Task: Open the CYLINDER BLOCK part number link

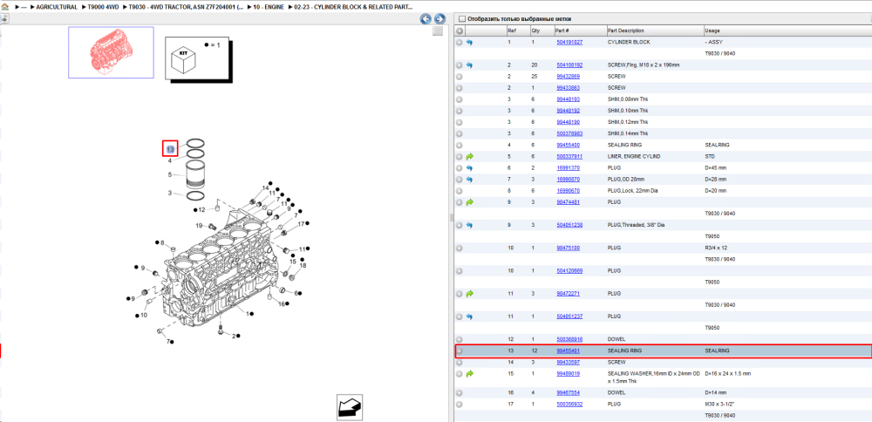Action: point(569,42)
